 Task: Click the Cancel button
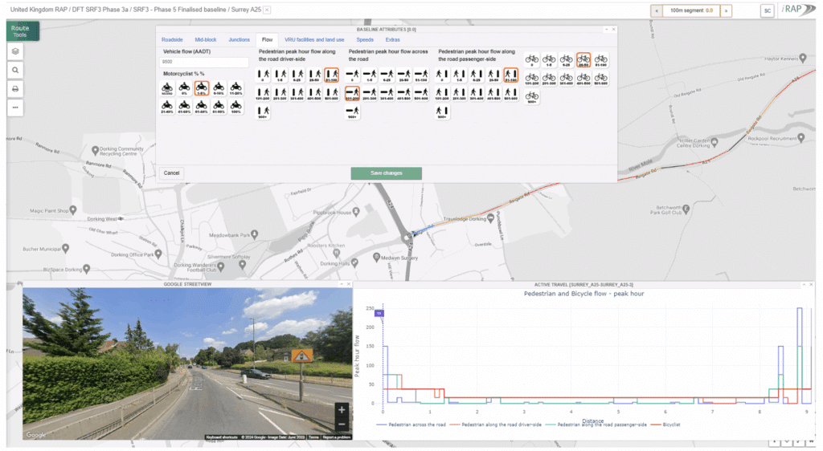[171, 173]
